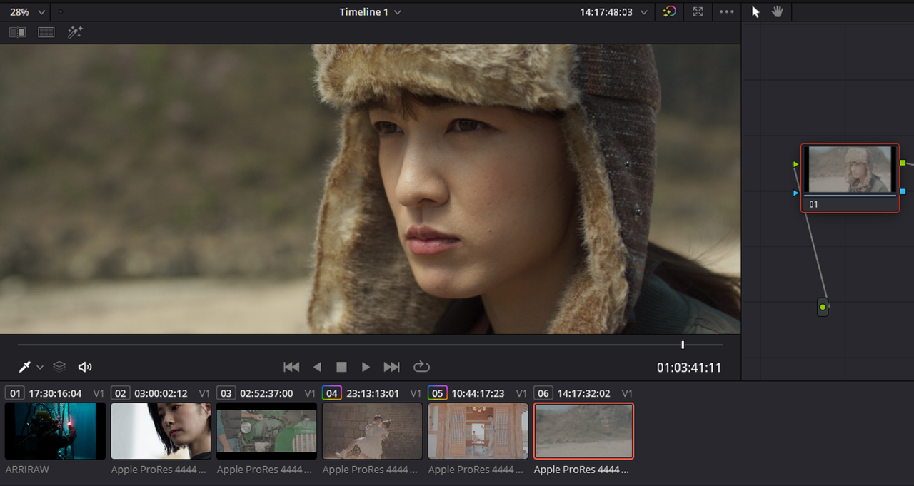914x486 pixels.
Task: Select clip 02 thumbnail of woman
Action: point(161,431)
